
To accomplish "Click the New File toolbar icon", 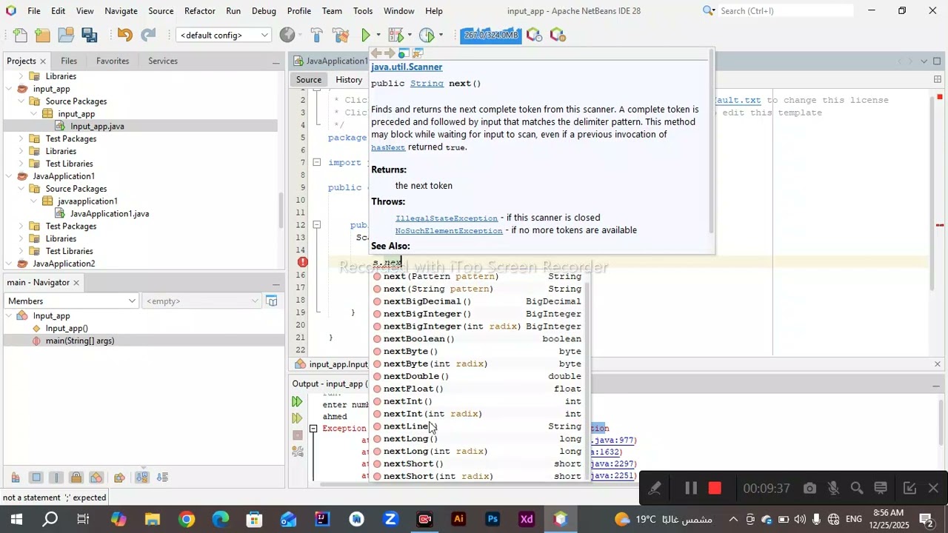I will [x=20, y=35].
